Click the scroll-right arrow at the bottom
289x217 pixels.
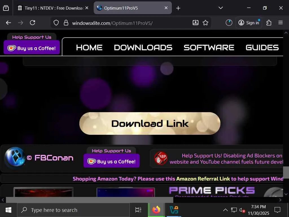click(280, 200)
